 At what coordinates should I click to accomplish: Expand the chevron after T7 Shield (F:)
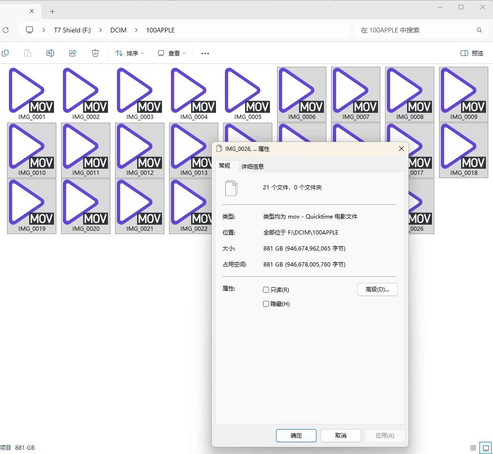[100, 30]
